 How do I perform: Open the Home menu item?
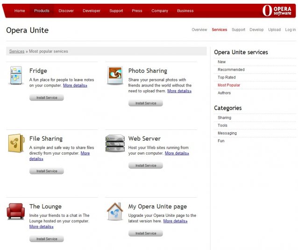tap(20, 11)
